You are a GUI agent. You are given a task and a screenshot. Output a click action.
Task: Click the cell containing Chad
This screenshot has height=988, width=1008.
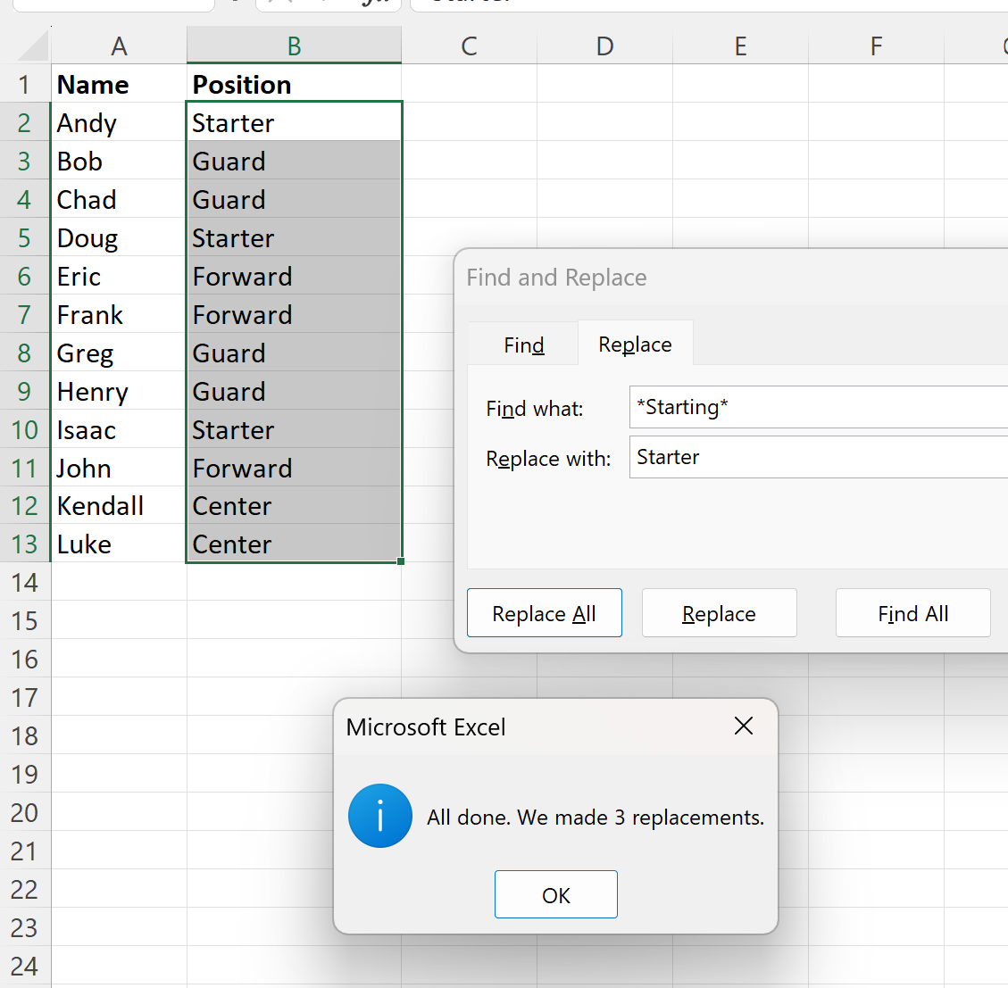coord(119,199)
